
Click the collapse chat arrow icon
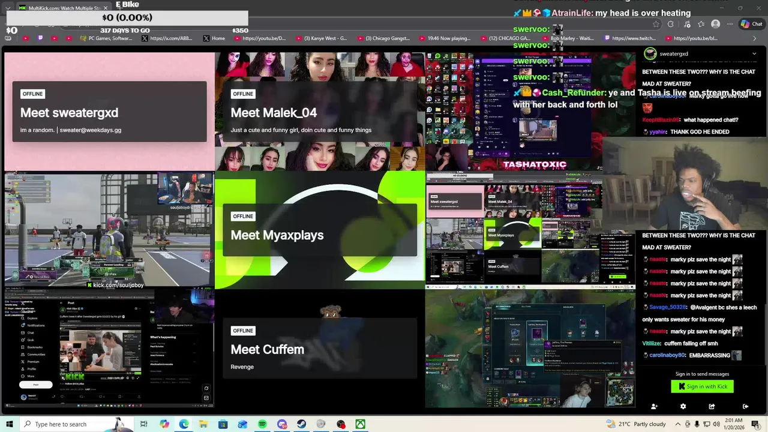745,406
